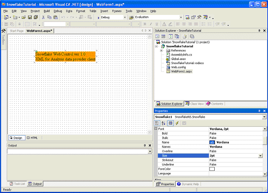The image size is (268, 193).
Task: Click the ForeColor color swatch
Action: pyautogui.click(x=212, y=169)
